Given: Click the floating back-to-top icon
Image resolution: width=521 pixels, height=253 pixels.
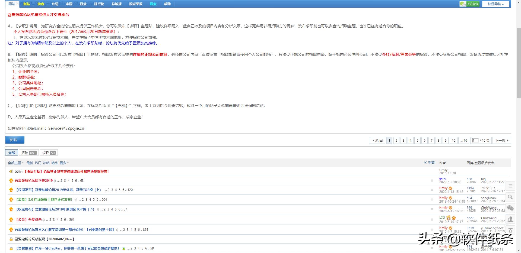Looking at the screenshot, I should tap(510, 230).
